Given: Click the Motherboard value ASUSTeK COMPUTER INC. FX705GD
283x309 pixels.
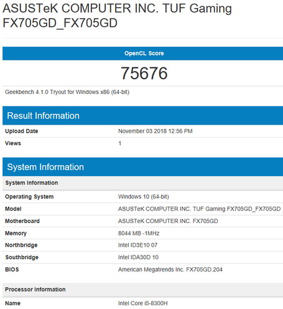Looking at the screenshot, I should click(x=168, y=221).
